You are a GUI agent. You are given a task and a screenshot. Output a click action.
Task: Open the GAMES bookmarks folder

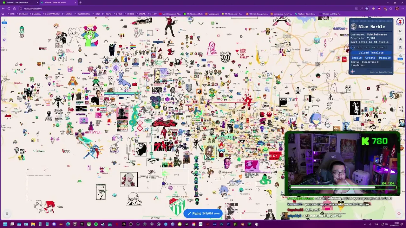[67, 14]
